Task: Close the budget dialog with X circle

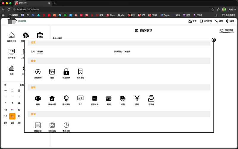Action: click(214, 40)
